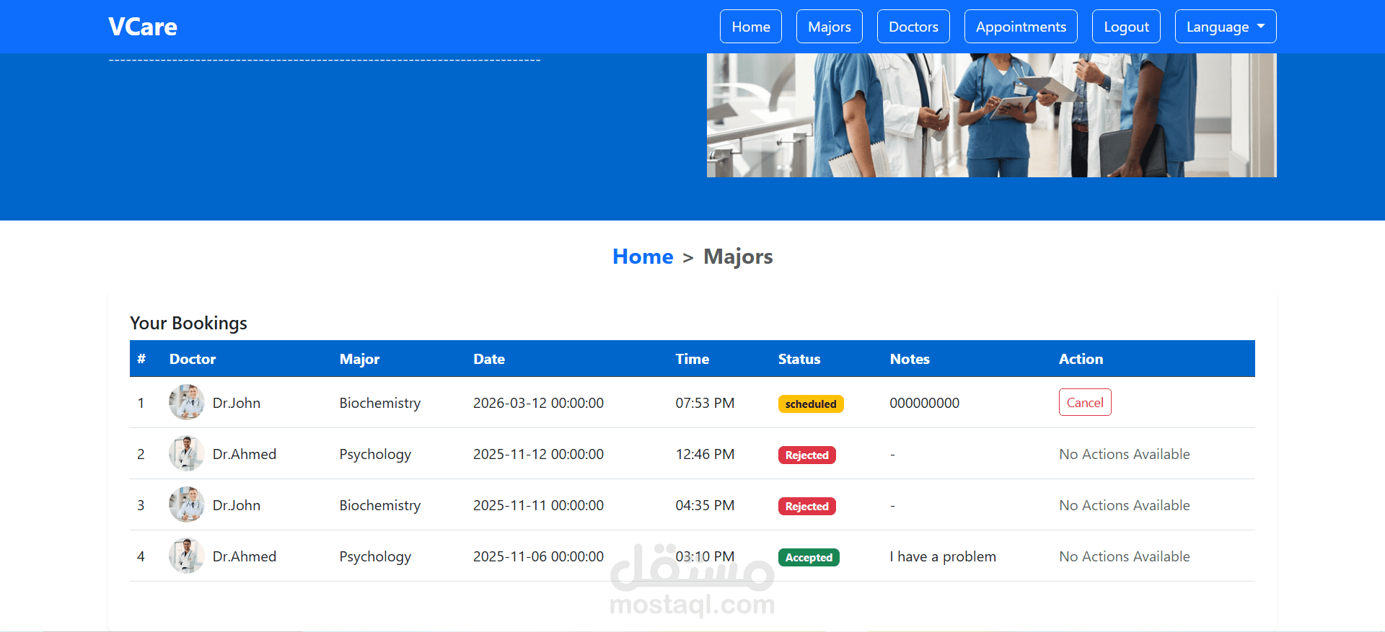Click Dr.Ahmed's avatar in row 2

[x=187, y=453]
